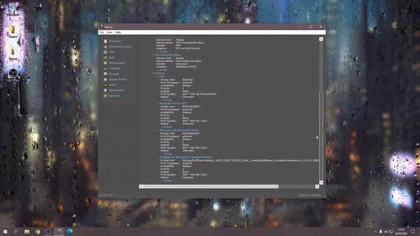Screen dimensions: 420x236
Task: Collapse the Fax printer node
Action: [x=158, y=77]
